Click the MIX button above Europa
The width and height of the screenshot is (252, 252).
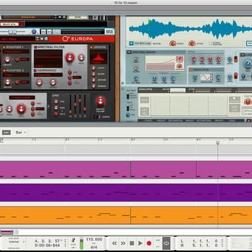(x=109, y=31)
